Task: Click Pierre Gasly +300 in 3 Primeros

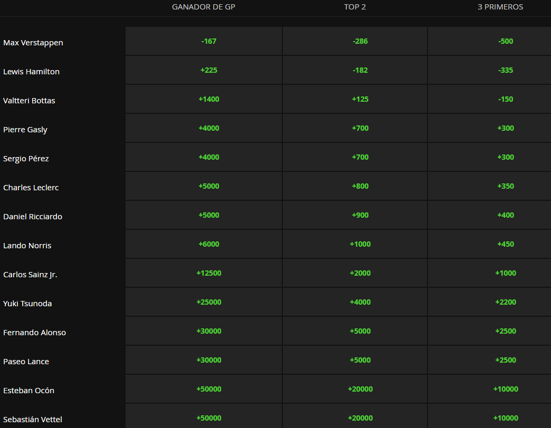Action: click(505, 128)
